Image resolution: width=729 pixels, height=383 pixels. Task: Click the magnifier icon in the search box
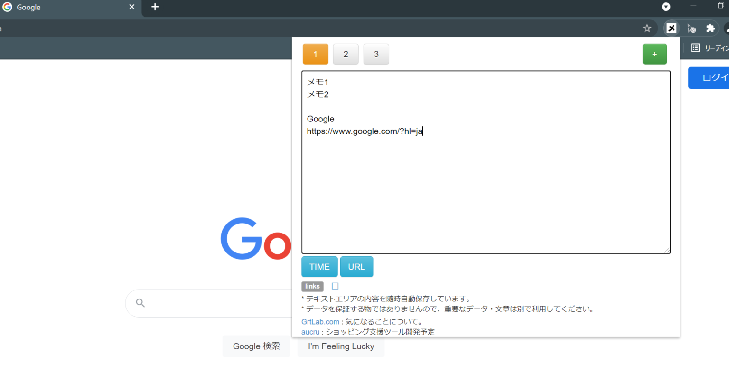click(140, 303)
